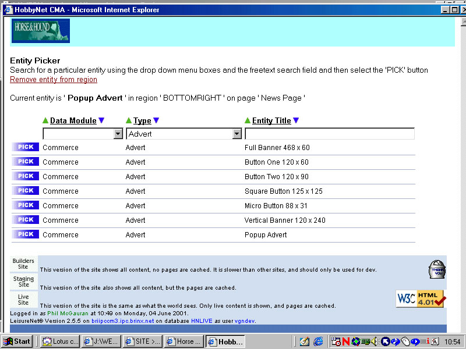This screenshot has height=349, width=466.
Task: Sort Entity Title ascending with green arrow
Action: click(248, 120)
